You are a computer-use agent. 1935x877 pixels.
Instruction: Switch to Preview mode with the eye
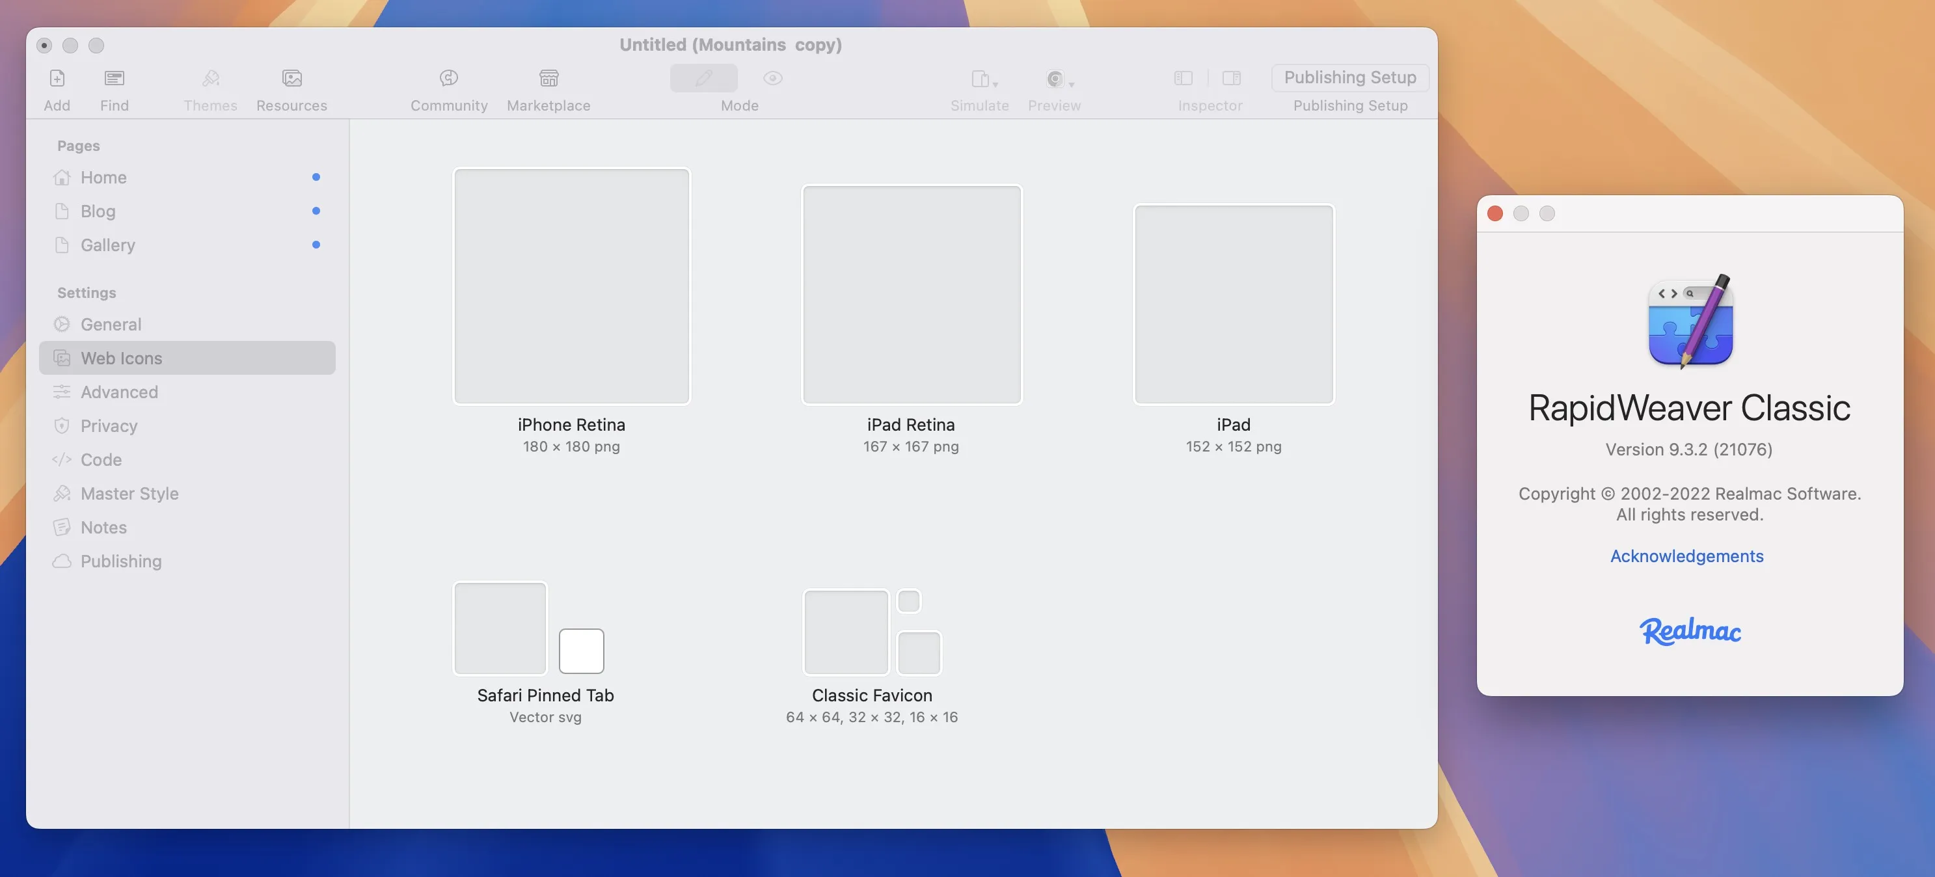[772, 78]
